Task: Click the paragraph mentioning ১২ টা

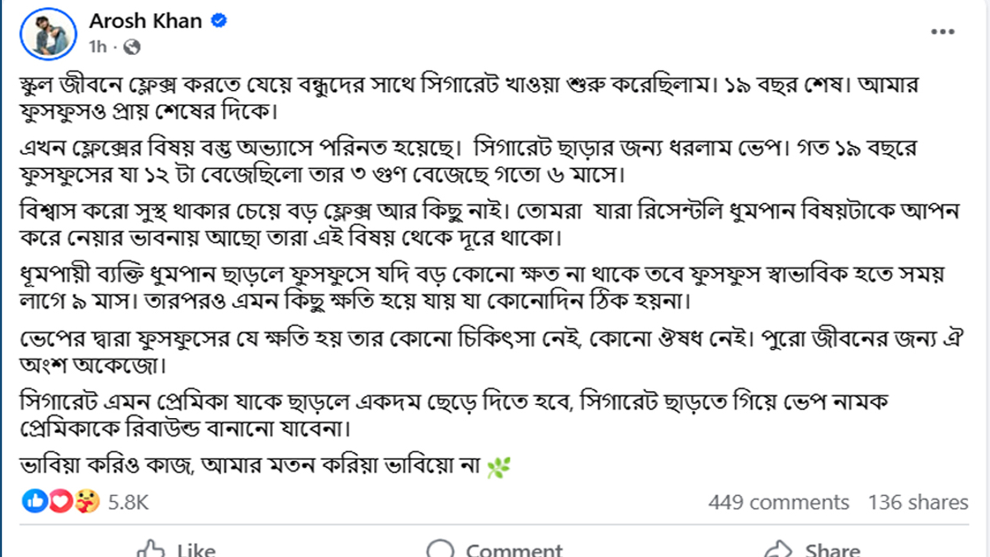Action: (464, 161)
